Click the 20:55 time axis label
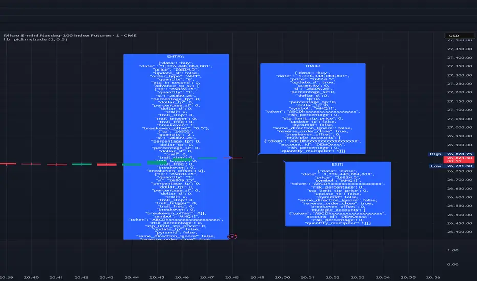The image size is (477, 281). [408, 277]
